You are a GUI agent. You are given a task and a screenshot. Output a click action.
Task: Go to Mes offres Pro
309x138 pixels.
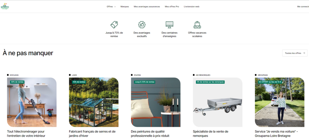click(172, 7)
